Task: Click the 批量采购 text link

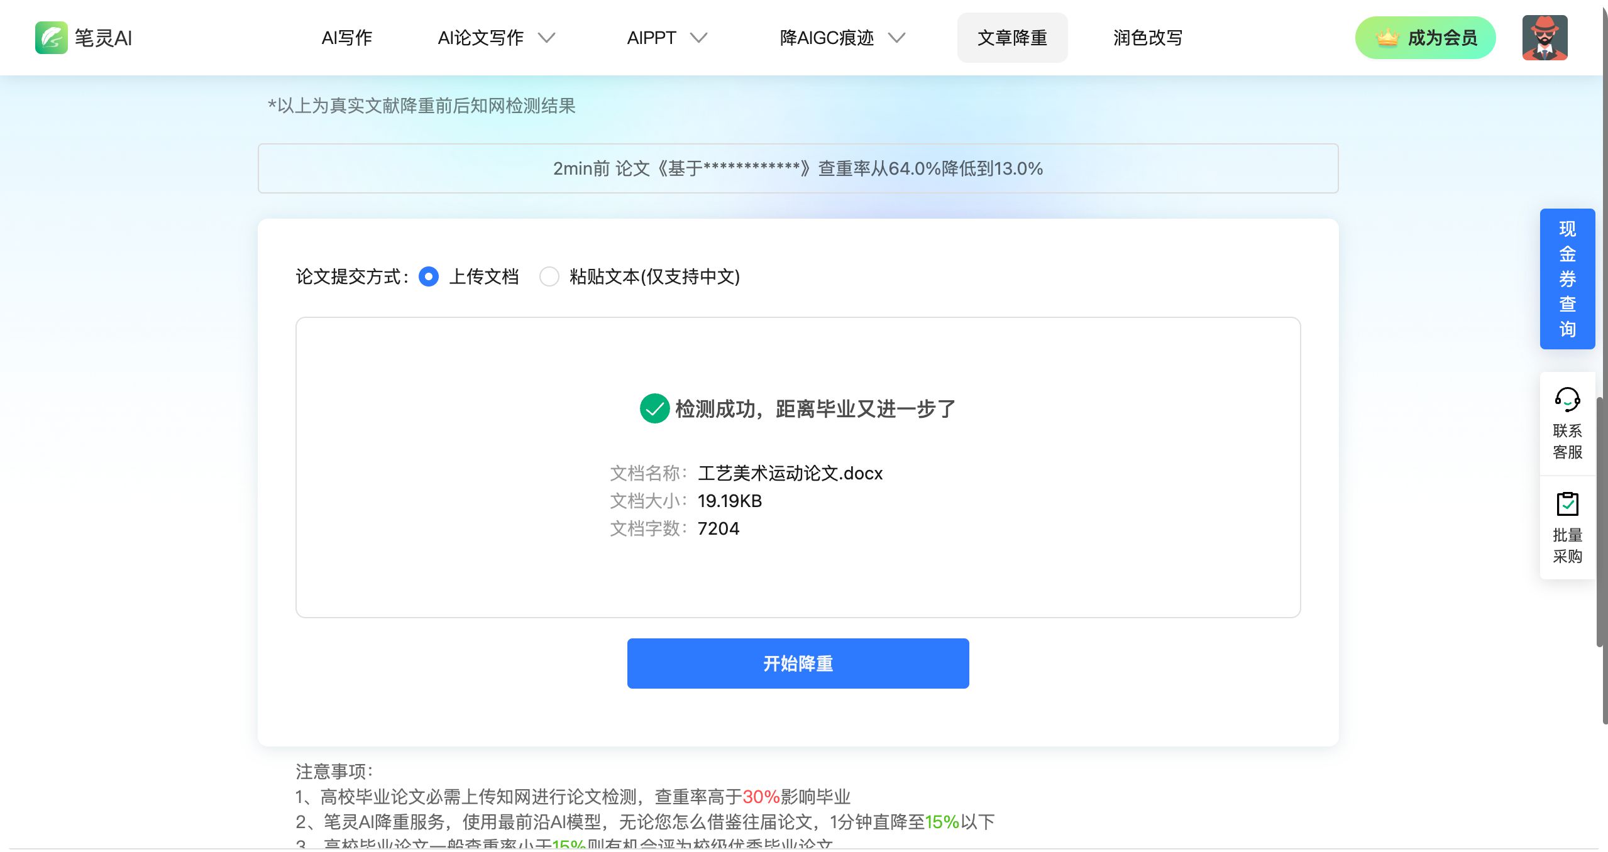Action: click(x=1567, y=545)
